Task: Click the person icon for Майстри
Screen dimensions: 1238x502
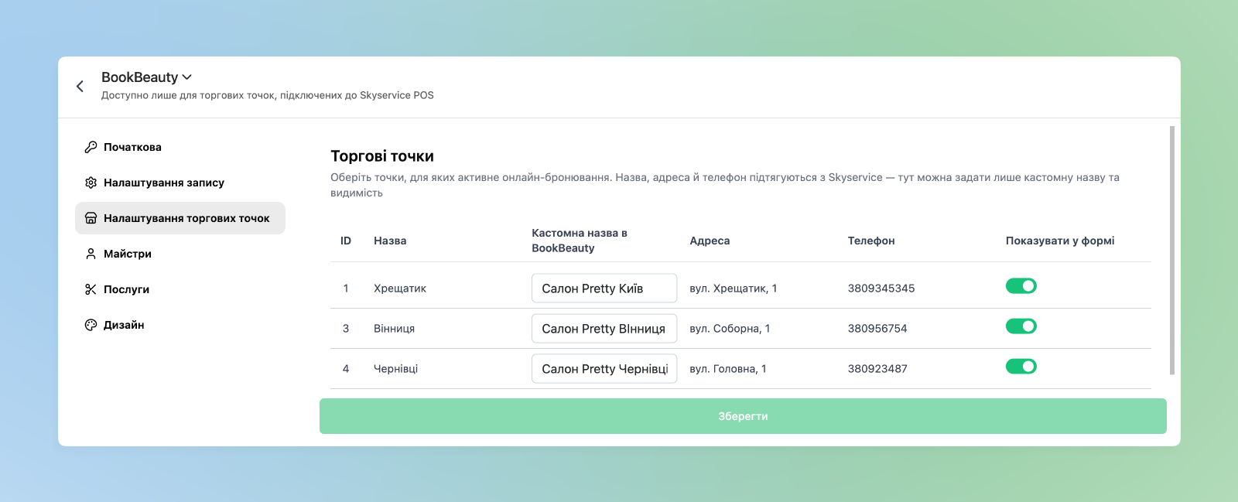Action: click(91, 254)
